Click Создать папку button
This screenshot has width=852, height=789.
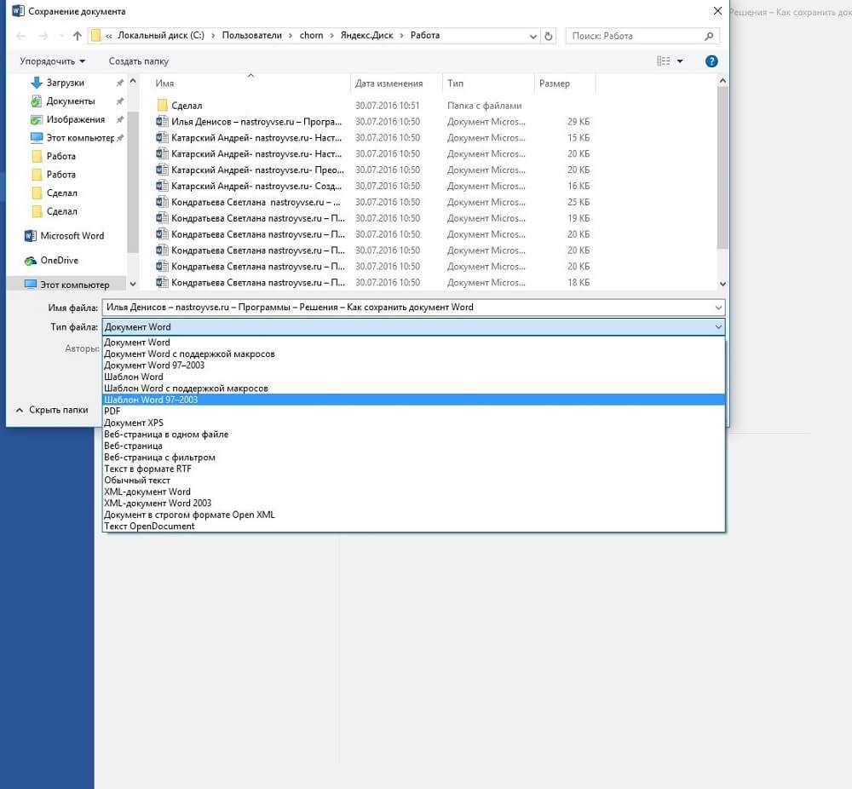138,61
